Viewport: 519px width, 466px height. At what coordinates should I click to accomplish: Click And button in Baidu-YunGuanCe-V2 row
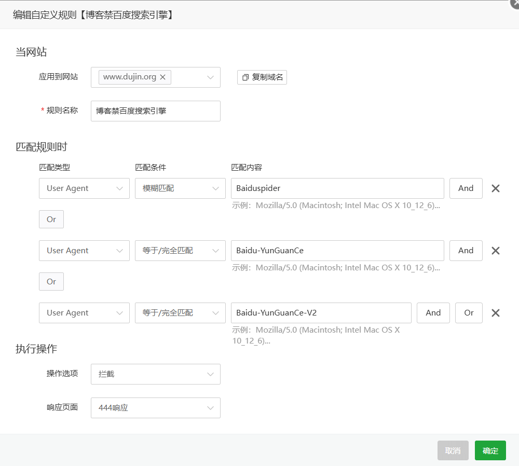433,313
